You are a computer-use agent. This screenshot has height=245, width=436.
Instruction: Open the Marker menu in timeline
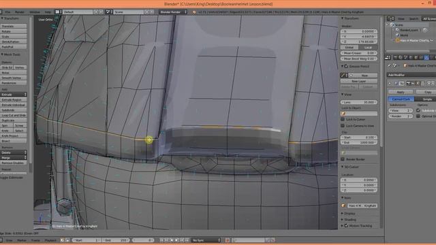tap(22, 240)
